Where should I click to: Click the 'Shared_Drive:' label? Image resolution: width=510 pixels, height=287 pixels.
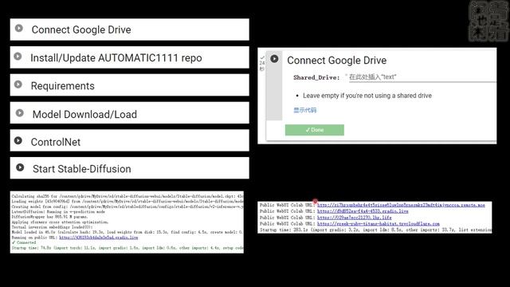click(x=316, y=77)
